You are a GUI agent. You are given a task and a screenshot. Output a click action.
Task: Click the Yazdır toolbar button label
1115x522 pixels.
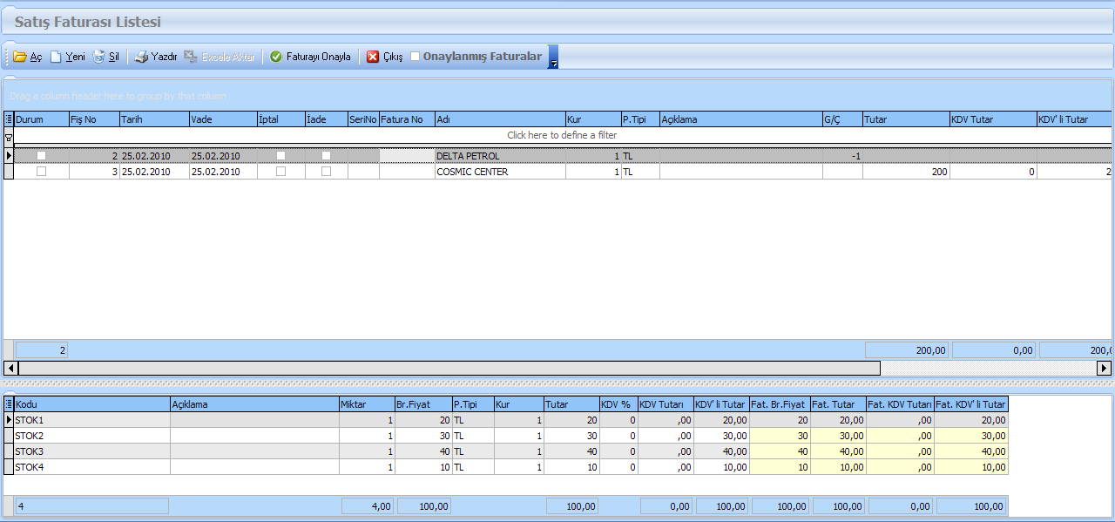[164, 57]
